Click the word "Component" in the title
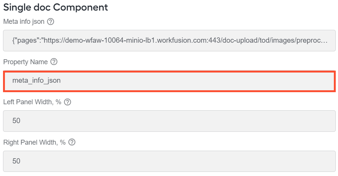Screen dimensions: 338x176 click(x=80, y=7)
